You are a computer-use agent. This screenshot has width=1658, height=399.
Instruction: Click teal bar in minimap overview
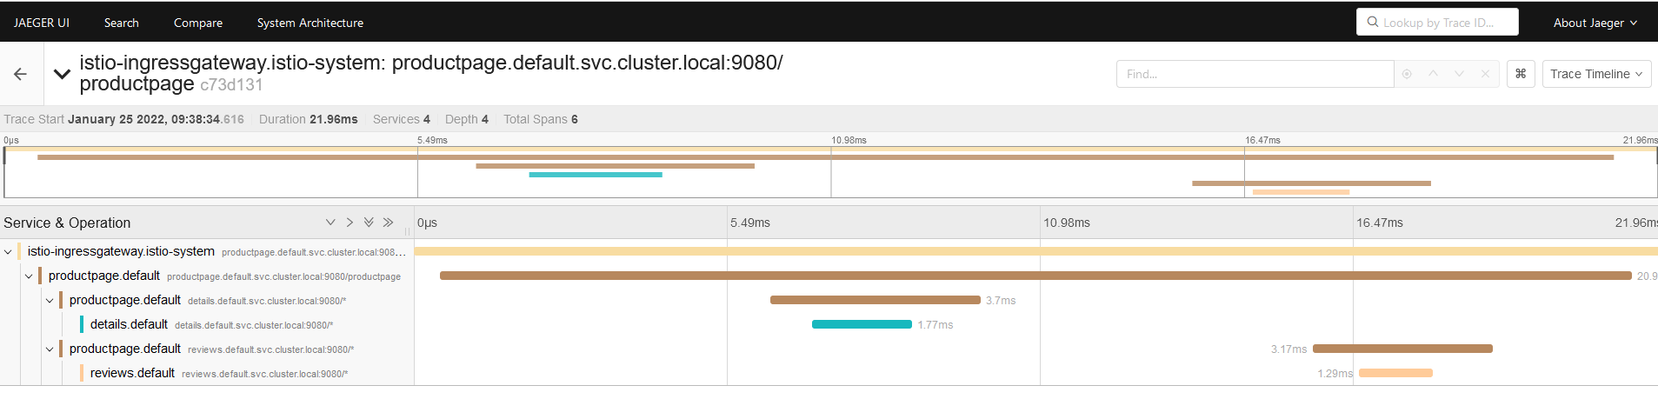596,175
